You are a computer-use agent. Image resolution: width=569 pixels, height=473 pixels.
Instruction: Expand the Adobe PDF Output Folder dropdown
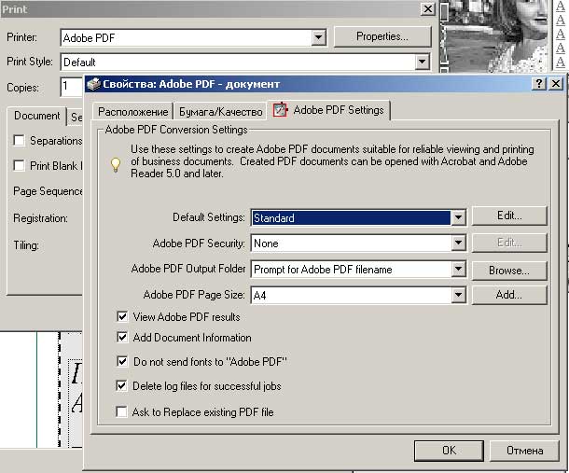(458, 269)
